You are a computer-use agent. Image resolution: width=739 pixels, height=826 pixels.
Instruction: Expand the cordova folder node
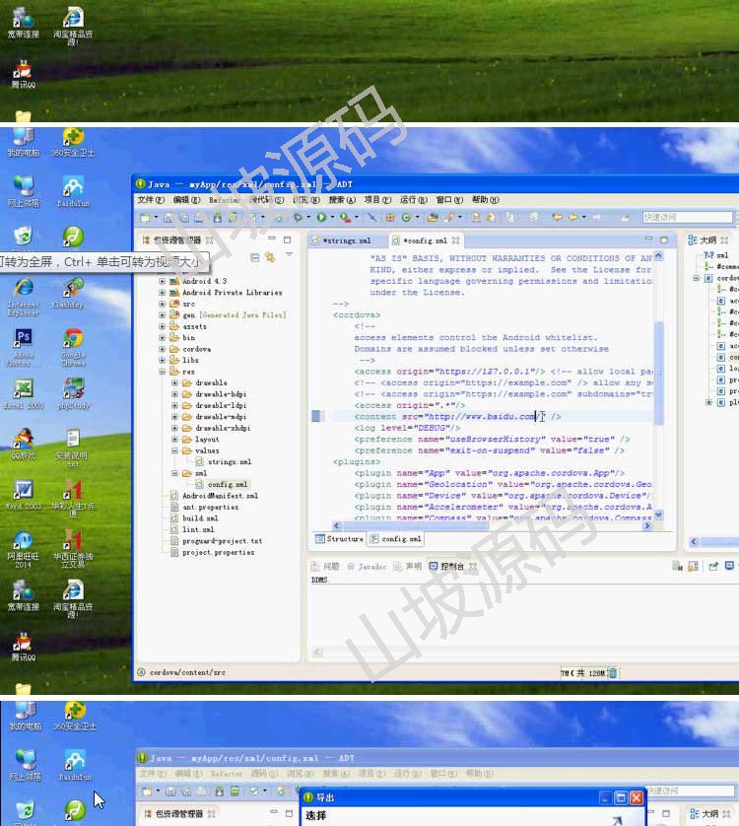point(163,349)
